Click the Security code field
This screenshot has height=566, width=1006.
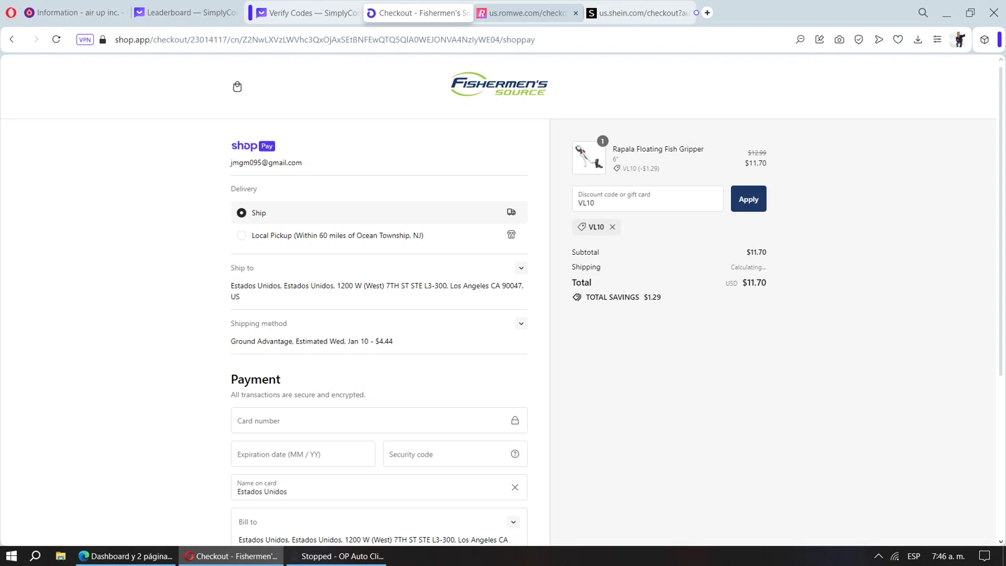pyautogui.click(x=455, y=454)
